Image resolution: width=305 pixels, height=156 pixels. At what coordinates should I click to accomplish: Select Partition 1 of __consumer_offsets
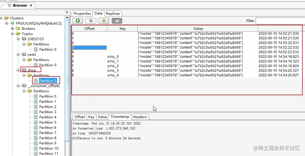tap(48, 102)
